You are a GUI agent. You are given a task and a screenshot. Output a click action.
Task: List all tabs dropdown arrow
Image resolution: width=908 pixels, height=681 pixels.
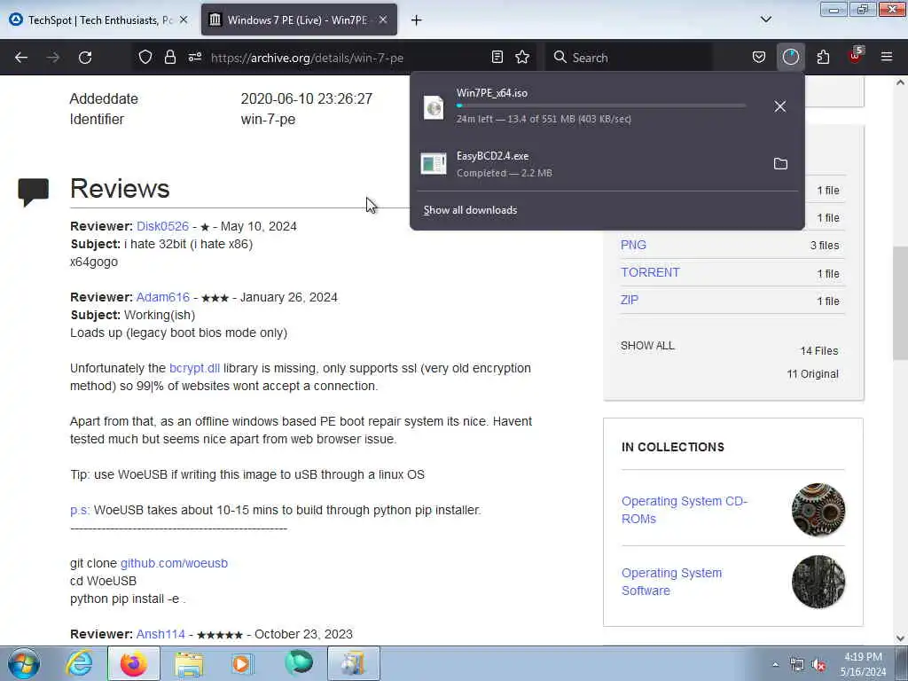pyautogui.click(x=765, y=20)
